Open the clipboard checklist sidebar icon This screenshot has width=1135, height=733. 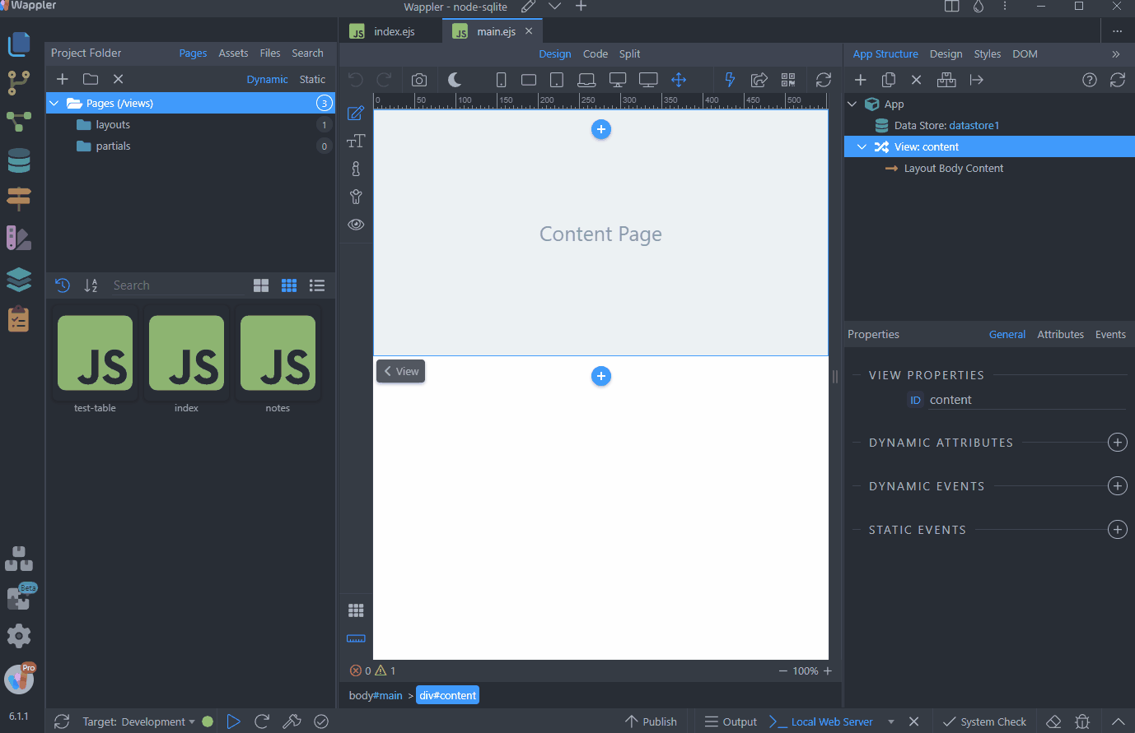19,318
